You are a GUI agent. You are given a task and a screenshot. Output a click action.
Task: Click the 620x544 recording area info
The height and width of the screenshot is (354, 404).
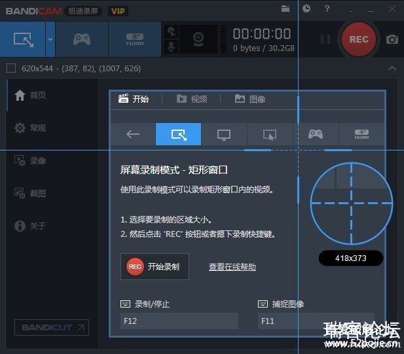81,69
